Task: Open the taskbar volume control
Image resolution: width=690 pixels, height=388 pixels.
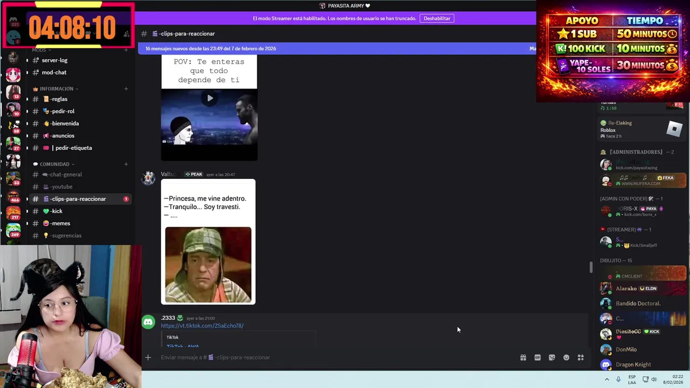Action: pos(654,379)
